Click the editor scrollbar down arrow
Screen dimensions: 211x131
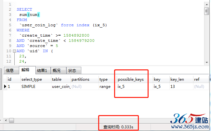point(206,62)
